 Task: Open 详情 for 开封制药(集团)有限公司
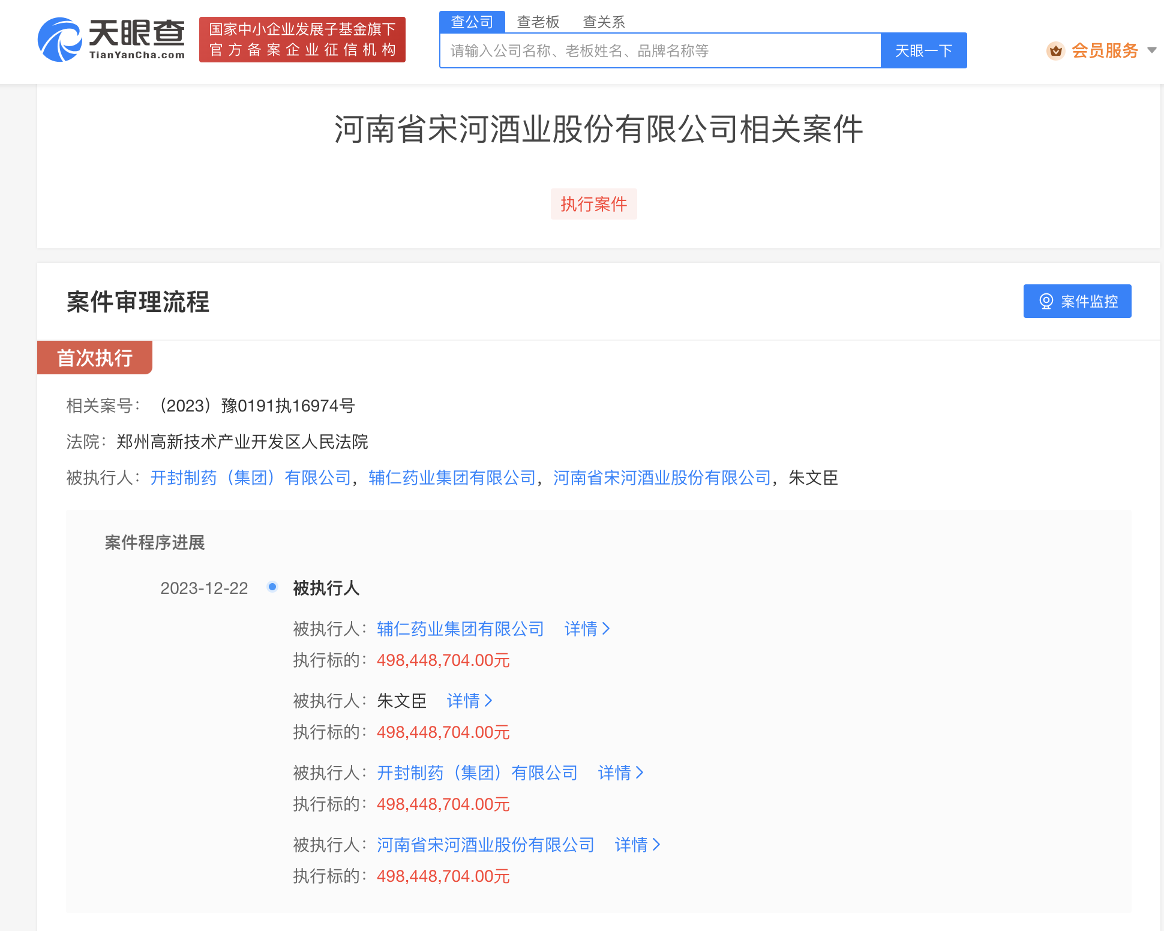point(621,773)
